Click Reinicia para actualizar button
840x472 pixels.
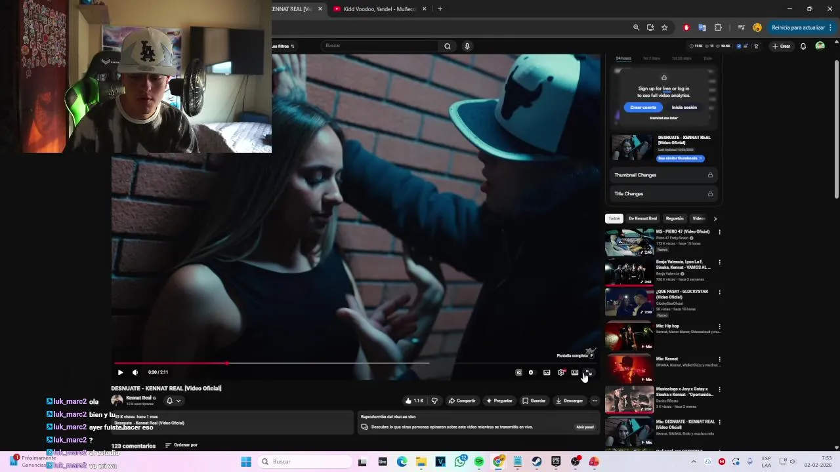point(802,28)
